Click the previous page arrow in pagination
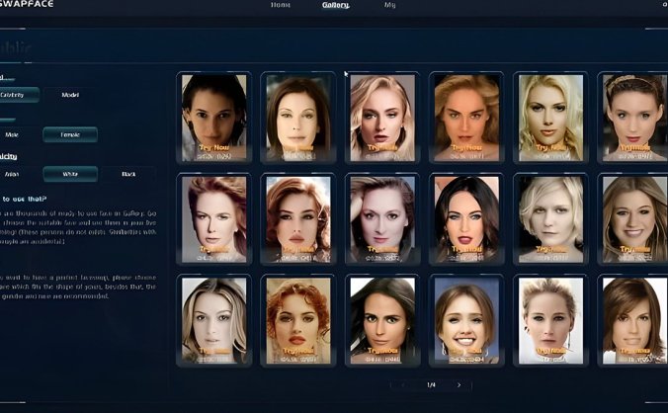668x413 pixels. [x=401, y=384]
